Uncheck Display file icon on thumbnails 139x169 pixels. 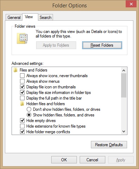click(22, 87)
